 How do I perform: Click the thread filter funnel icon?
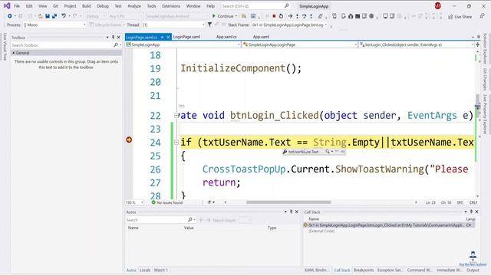[x=209, y=25]
